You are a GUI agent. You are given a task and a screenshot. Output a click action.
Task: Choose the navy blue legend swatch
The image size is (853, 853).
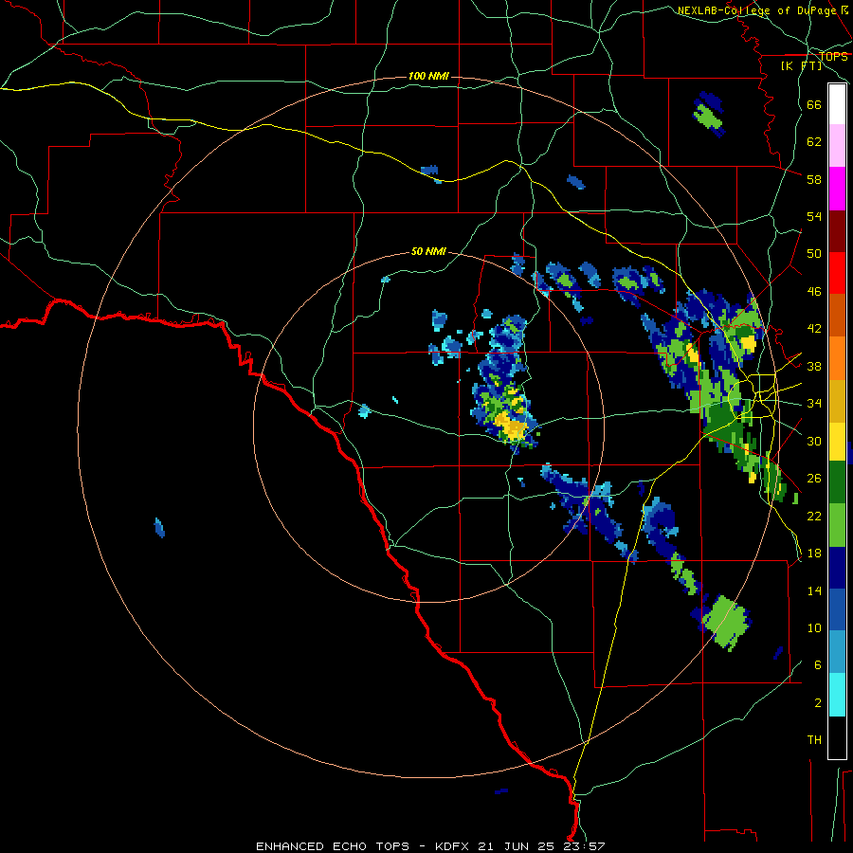(x=837, y=568)
